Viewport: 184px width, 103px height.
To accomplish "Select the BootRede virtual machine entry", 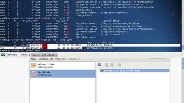I will pos(63,74).
